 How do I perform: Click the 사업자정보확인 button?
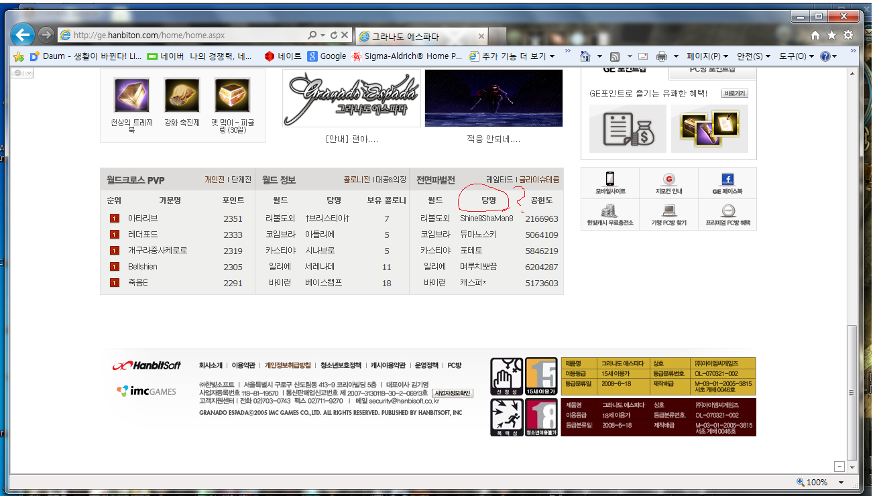[x=453, y=393]
